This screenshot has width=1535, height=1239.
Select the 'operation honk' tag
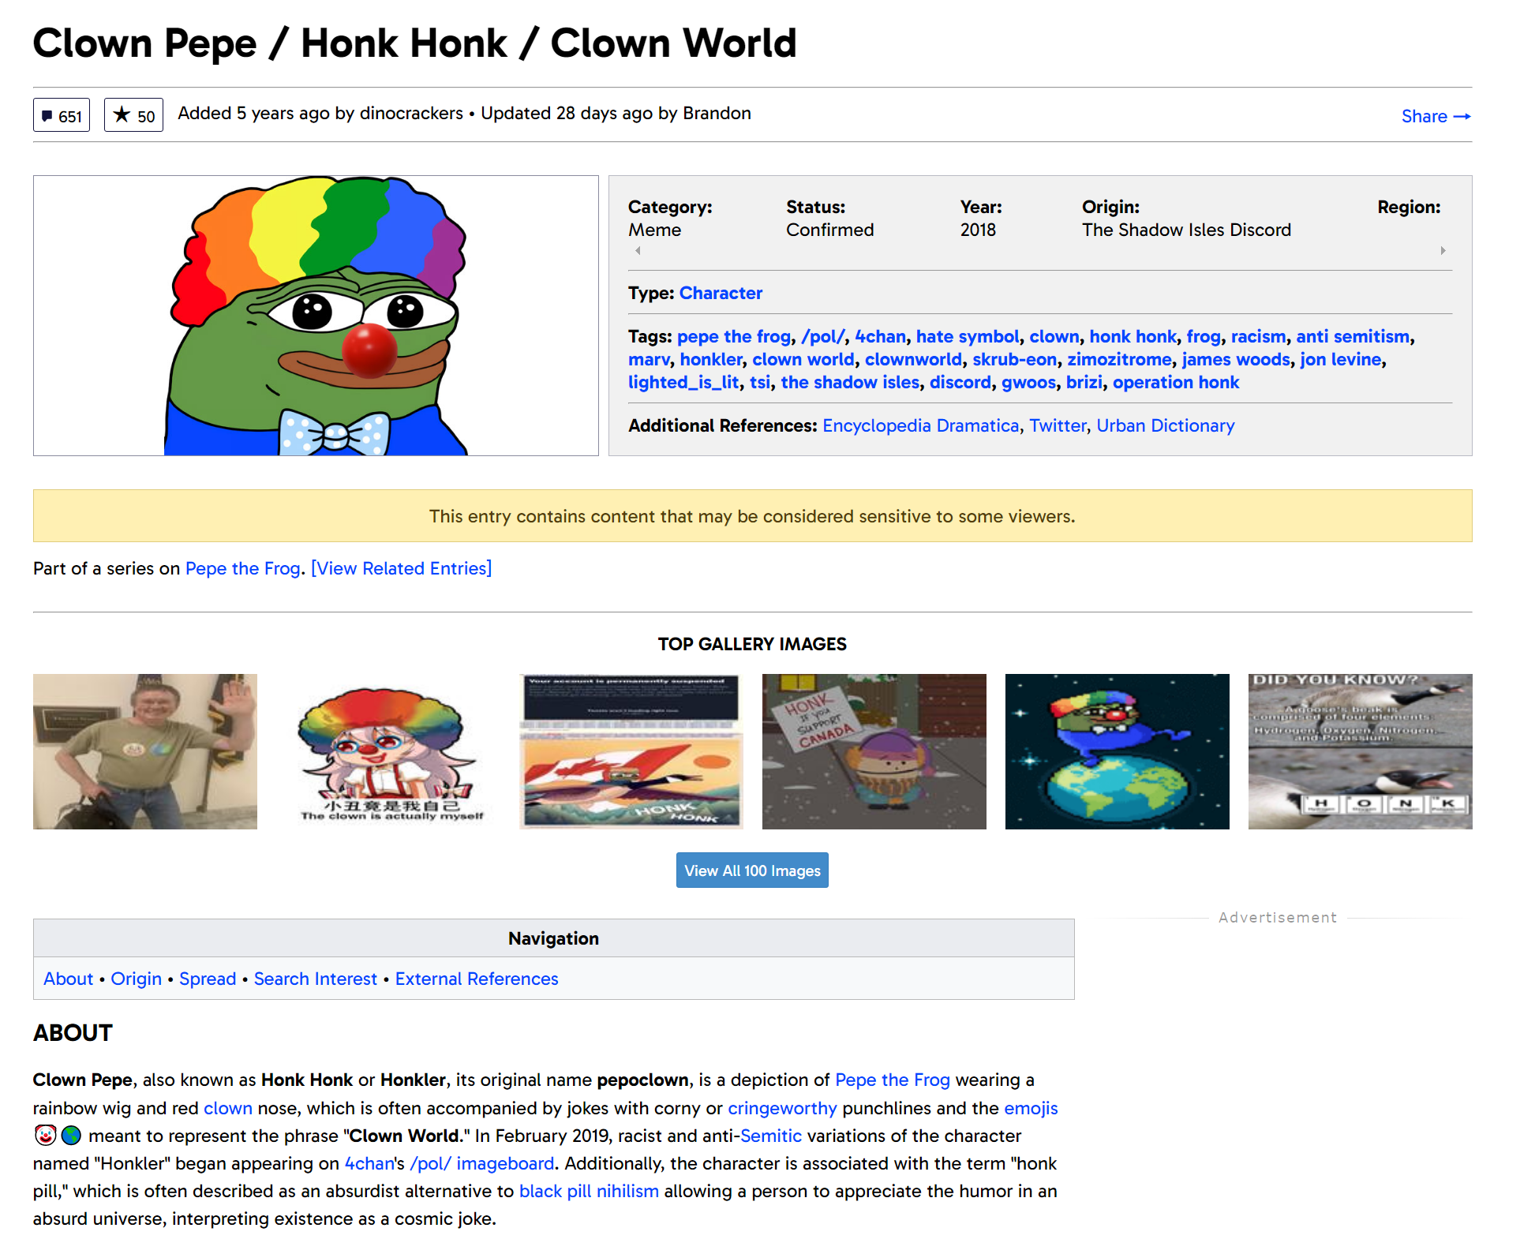pos(1176,382)
